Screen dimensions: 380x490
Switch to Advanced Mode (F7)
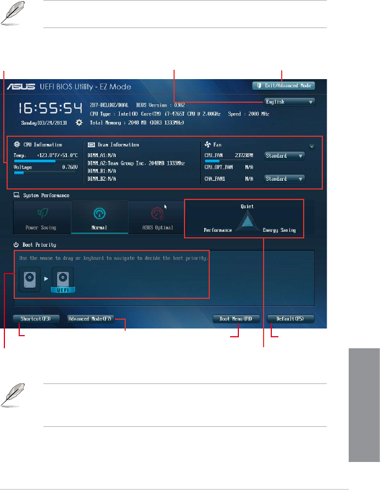[90, 319]
